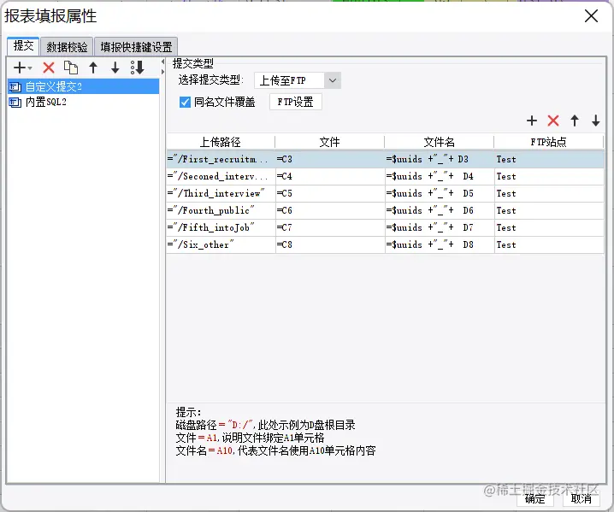Click filename cell ending with D6
Viewport: 614px width, 512px height.
point(440,210)
